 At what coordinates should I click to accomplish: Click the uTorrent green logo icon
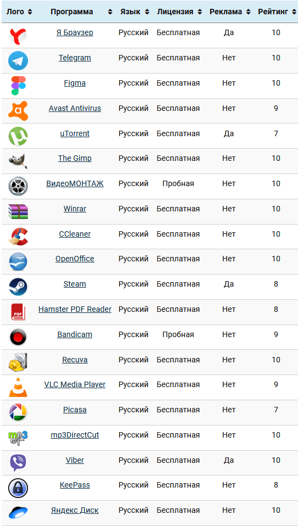tap(18, 136)
